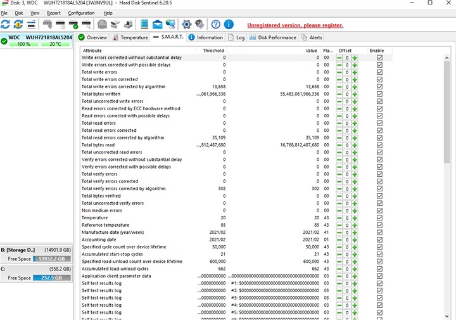Image resolution: width=456 pixels, height=320 pixels.
Task: Open the Disk menu
Action: (x=19, y=13)
